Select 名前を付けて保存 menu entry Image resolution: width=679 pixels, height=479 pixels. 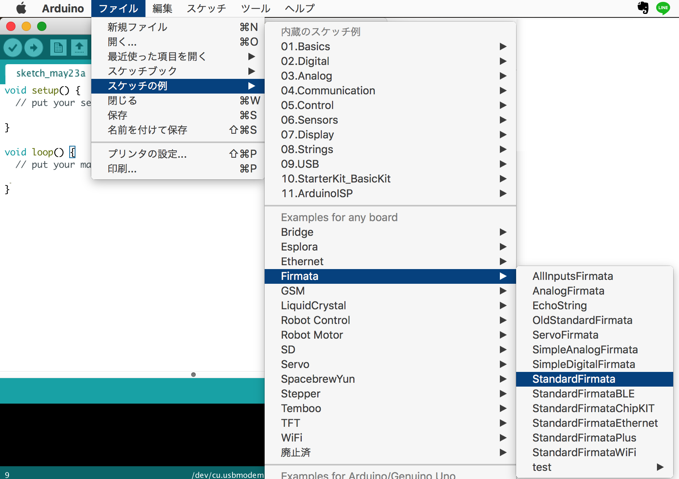pos(147,130)
